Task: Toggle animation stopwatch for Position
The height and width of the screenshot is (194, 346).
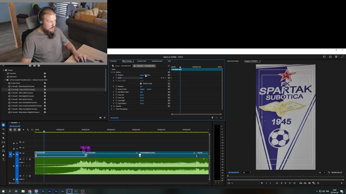Action: pos(116,75)
